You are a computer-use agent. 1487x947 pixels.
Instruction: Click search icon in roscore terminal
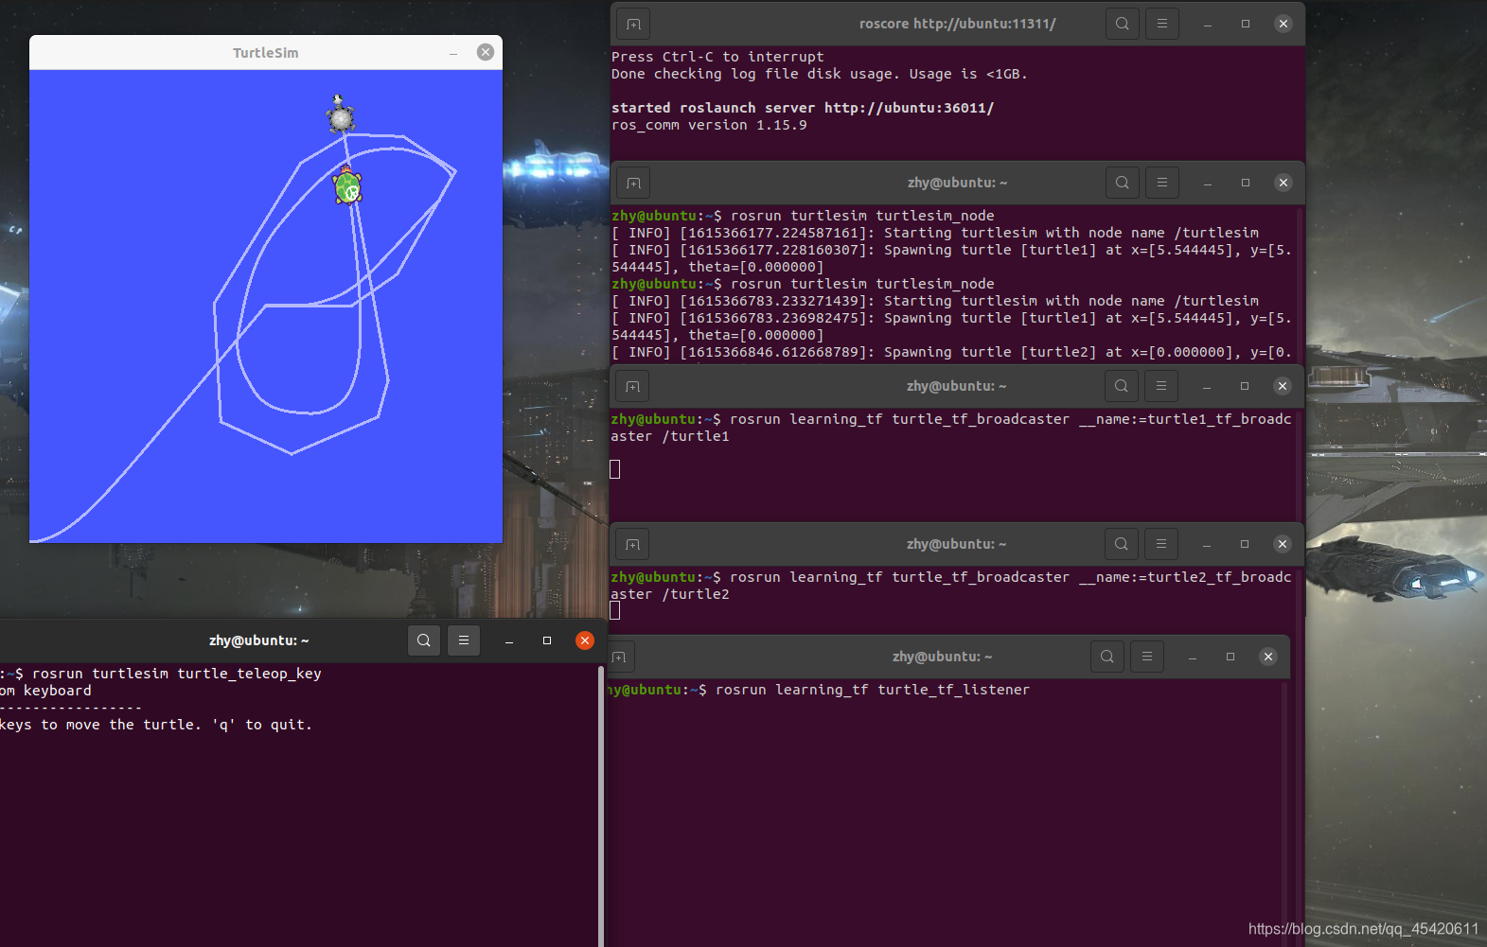[1122, 24]
